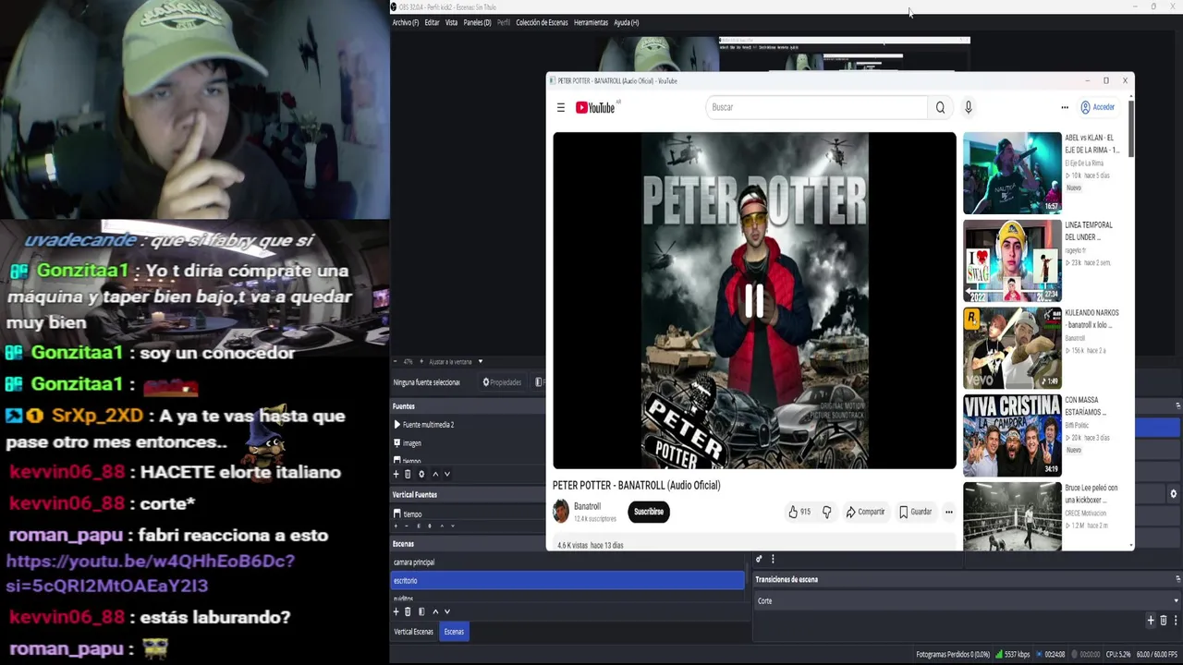This screenshot has height=665, width=1183.
Task: Open the 'LINEA TEMPORAL DEL UNDER' video thumbnail
Action: pyautogui.click(x=1012, y=260)
